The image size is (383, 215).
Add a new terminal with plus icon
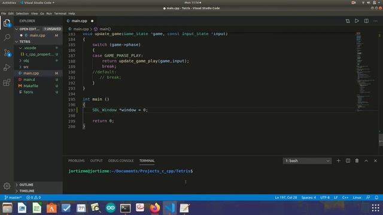(338, 161)
